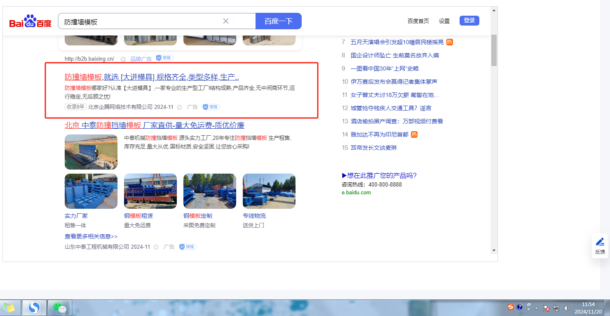The width and height of the screenshot is (610, 316).
Task: Open the 北京 中泰防撞挡墙模板 厂家直供 result title
Action: coord(155,125)
